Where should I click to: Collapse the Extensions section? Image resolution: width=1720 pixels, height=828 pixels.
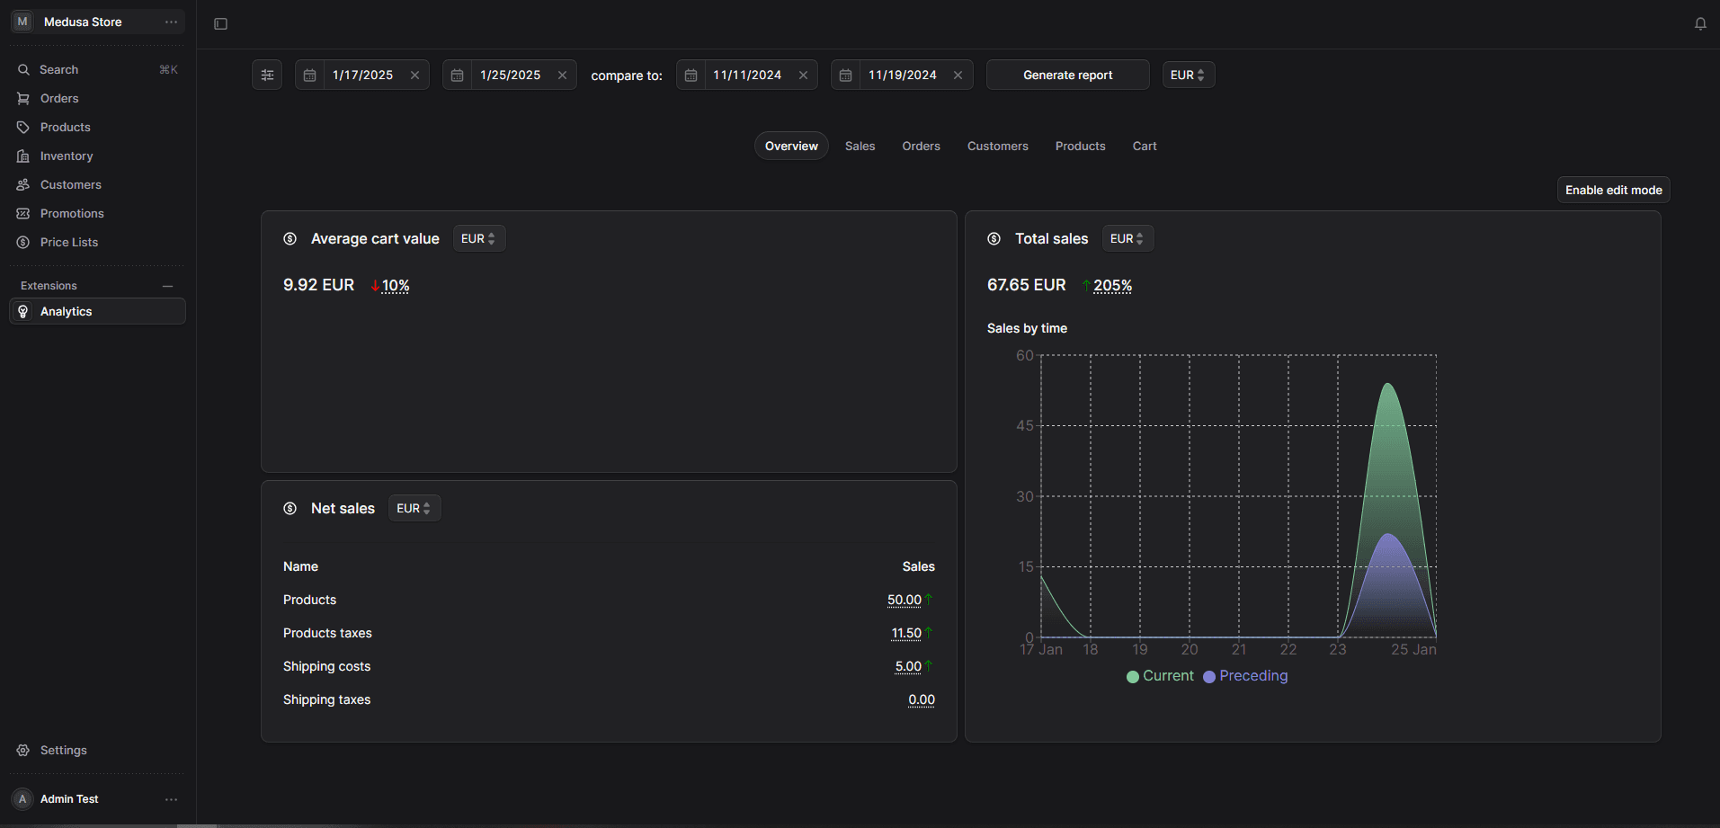[x=167, y=286]
